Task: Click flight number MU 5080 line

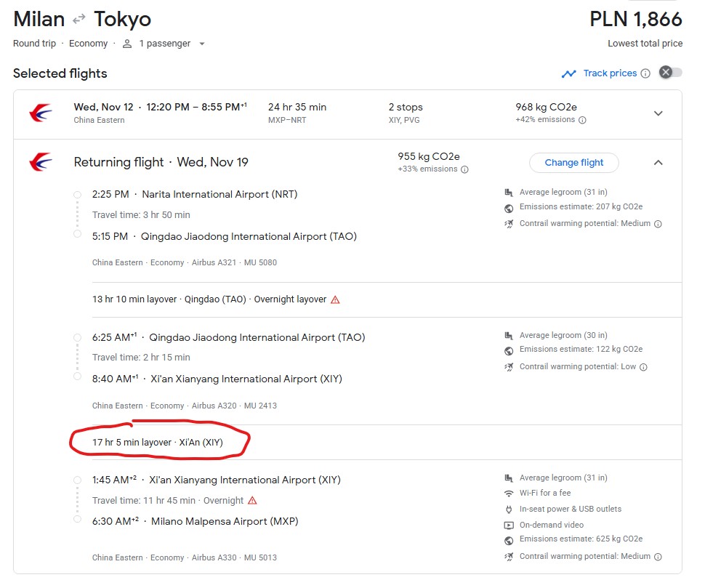Action: coord(185,262)
